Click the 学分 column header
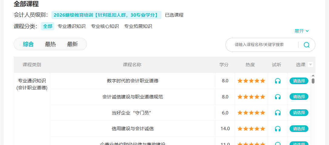The height and width of the screenshot is (145, 329). click(x=224, y=65)
